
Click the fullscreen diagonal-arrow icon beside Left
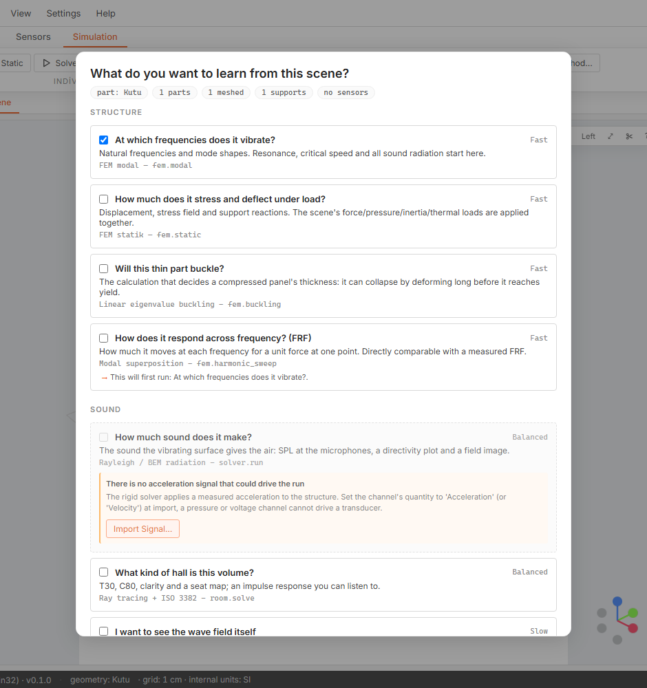pyautogui.click(x=610, y=136)
